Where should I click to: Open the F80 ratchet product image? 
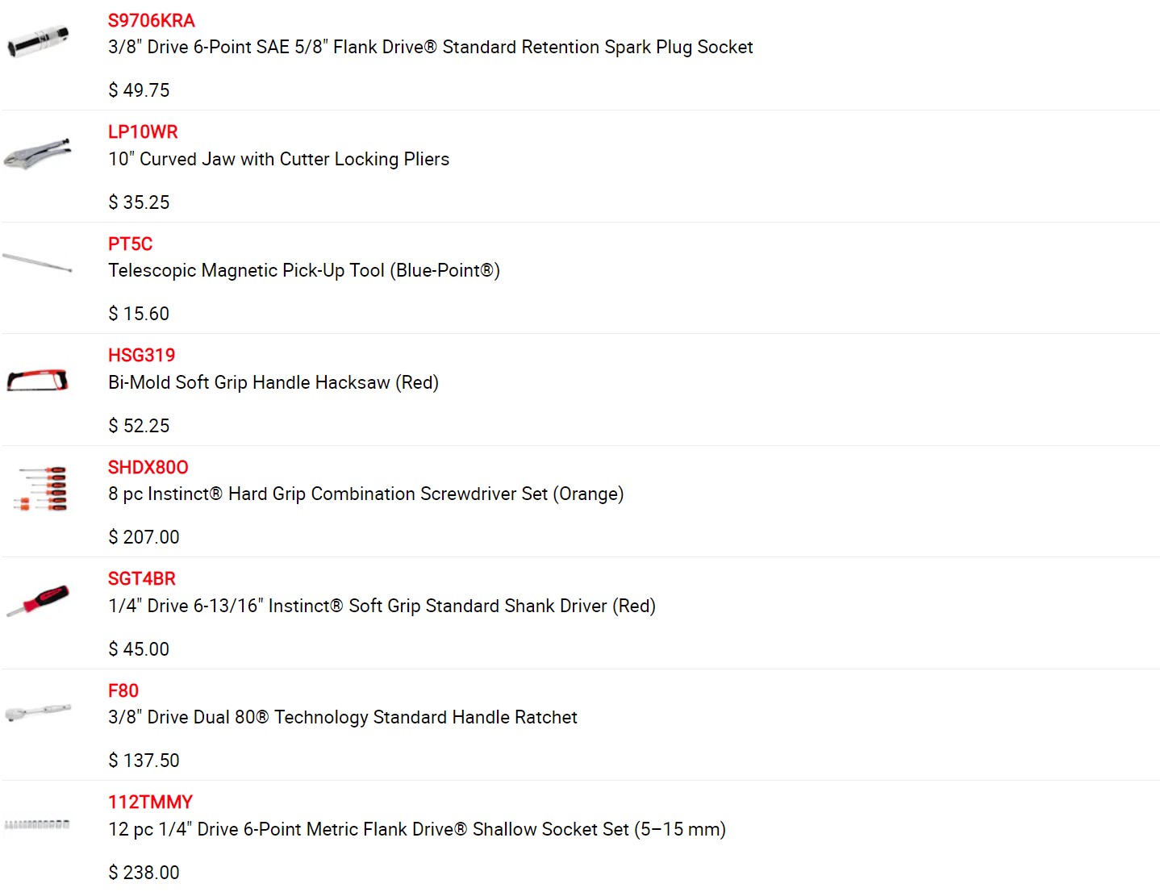pyautogui.click(x=38, y=711)
